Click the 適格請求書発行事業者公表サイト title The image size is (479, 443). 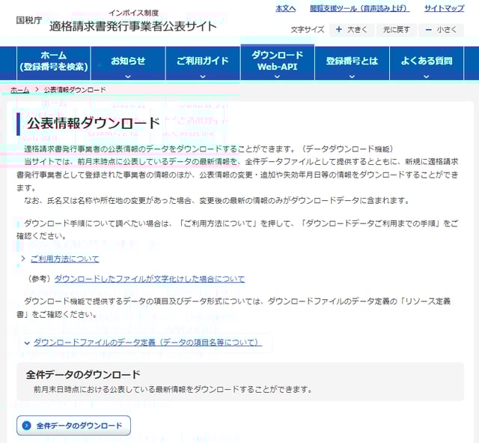(x=133, y=26)
